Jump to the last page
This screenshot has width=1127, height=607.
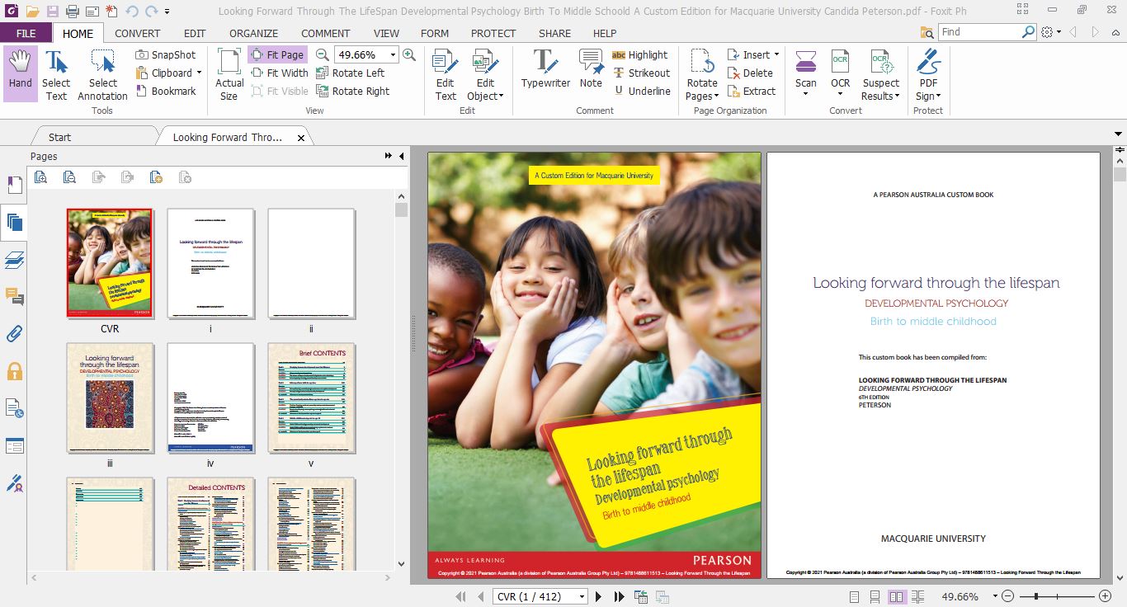point(619,596)
